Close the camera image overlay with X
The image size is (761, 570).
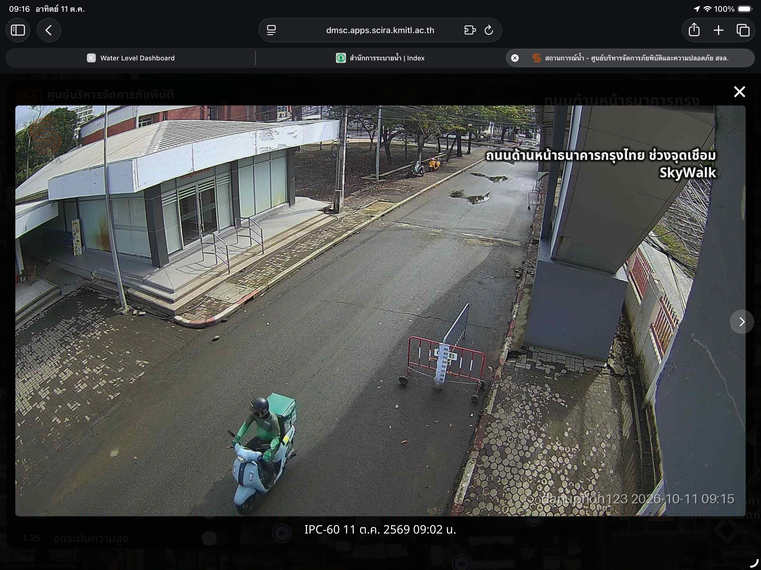tap(739, 92)
